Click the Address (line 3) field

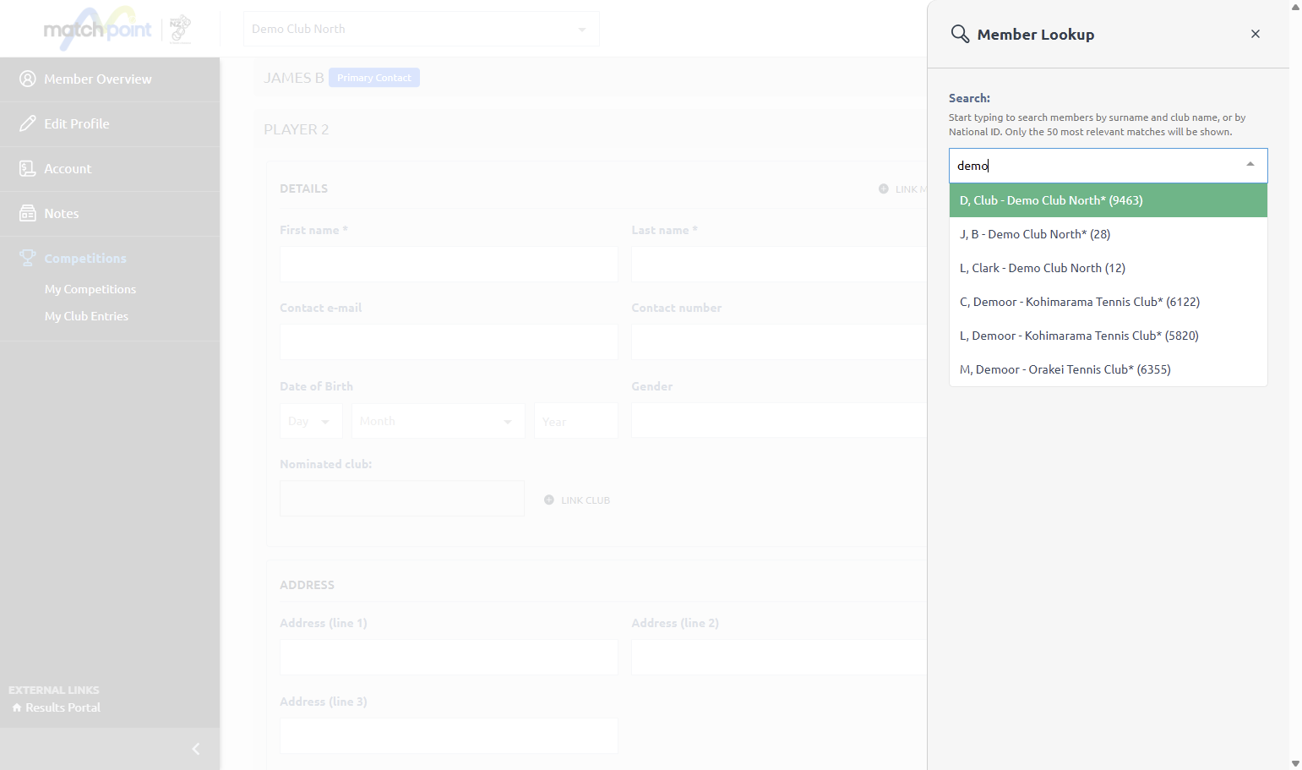click(449, 735)
